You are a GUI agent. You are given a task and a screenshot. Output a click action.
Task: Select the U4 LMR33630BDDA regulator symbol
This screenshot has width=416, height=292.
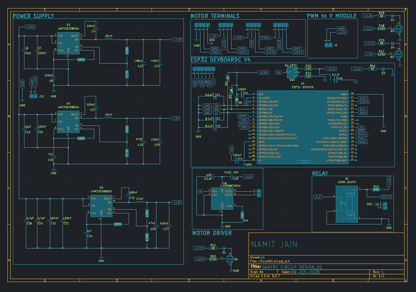click(x=68, y=122)
